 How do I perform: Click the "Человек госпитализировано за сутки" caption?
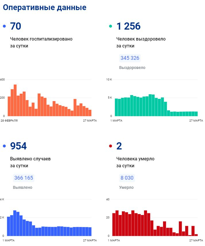pyautogui.click(x=41, y=42)
